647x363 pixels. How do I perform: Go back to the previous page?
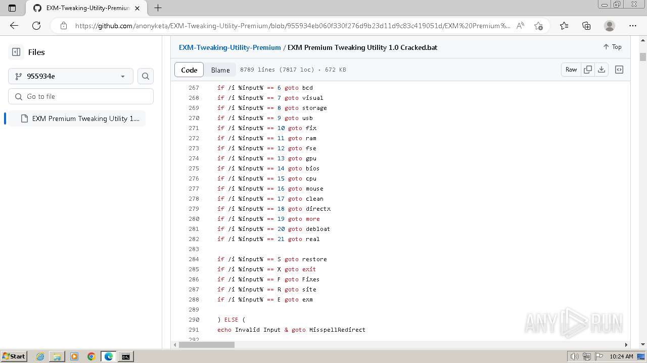[14, 26]
